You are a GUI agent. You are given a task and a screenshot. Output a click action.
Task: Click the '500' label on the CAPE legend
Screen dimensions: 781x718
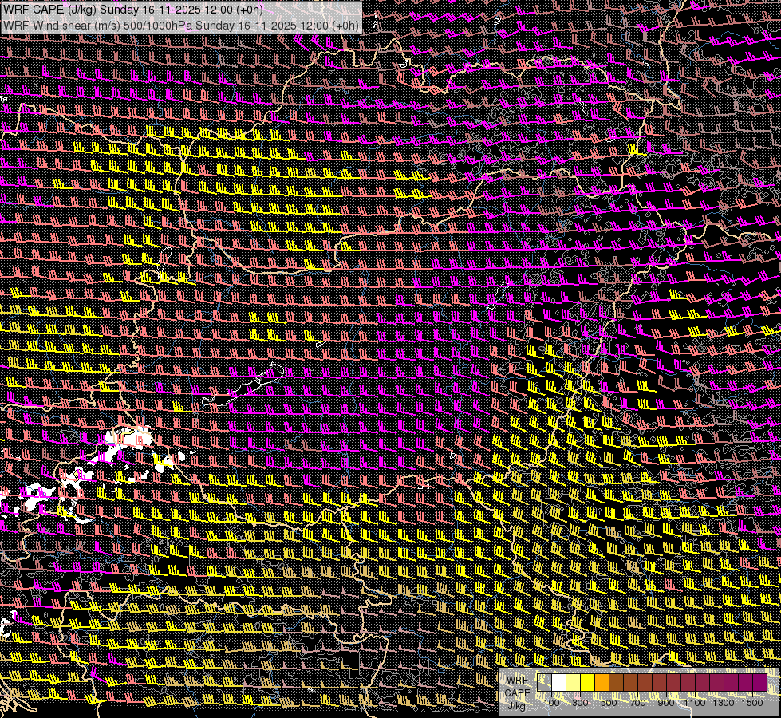tap(609, 703)
